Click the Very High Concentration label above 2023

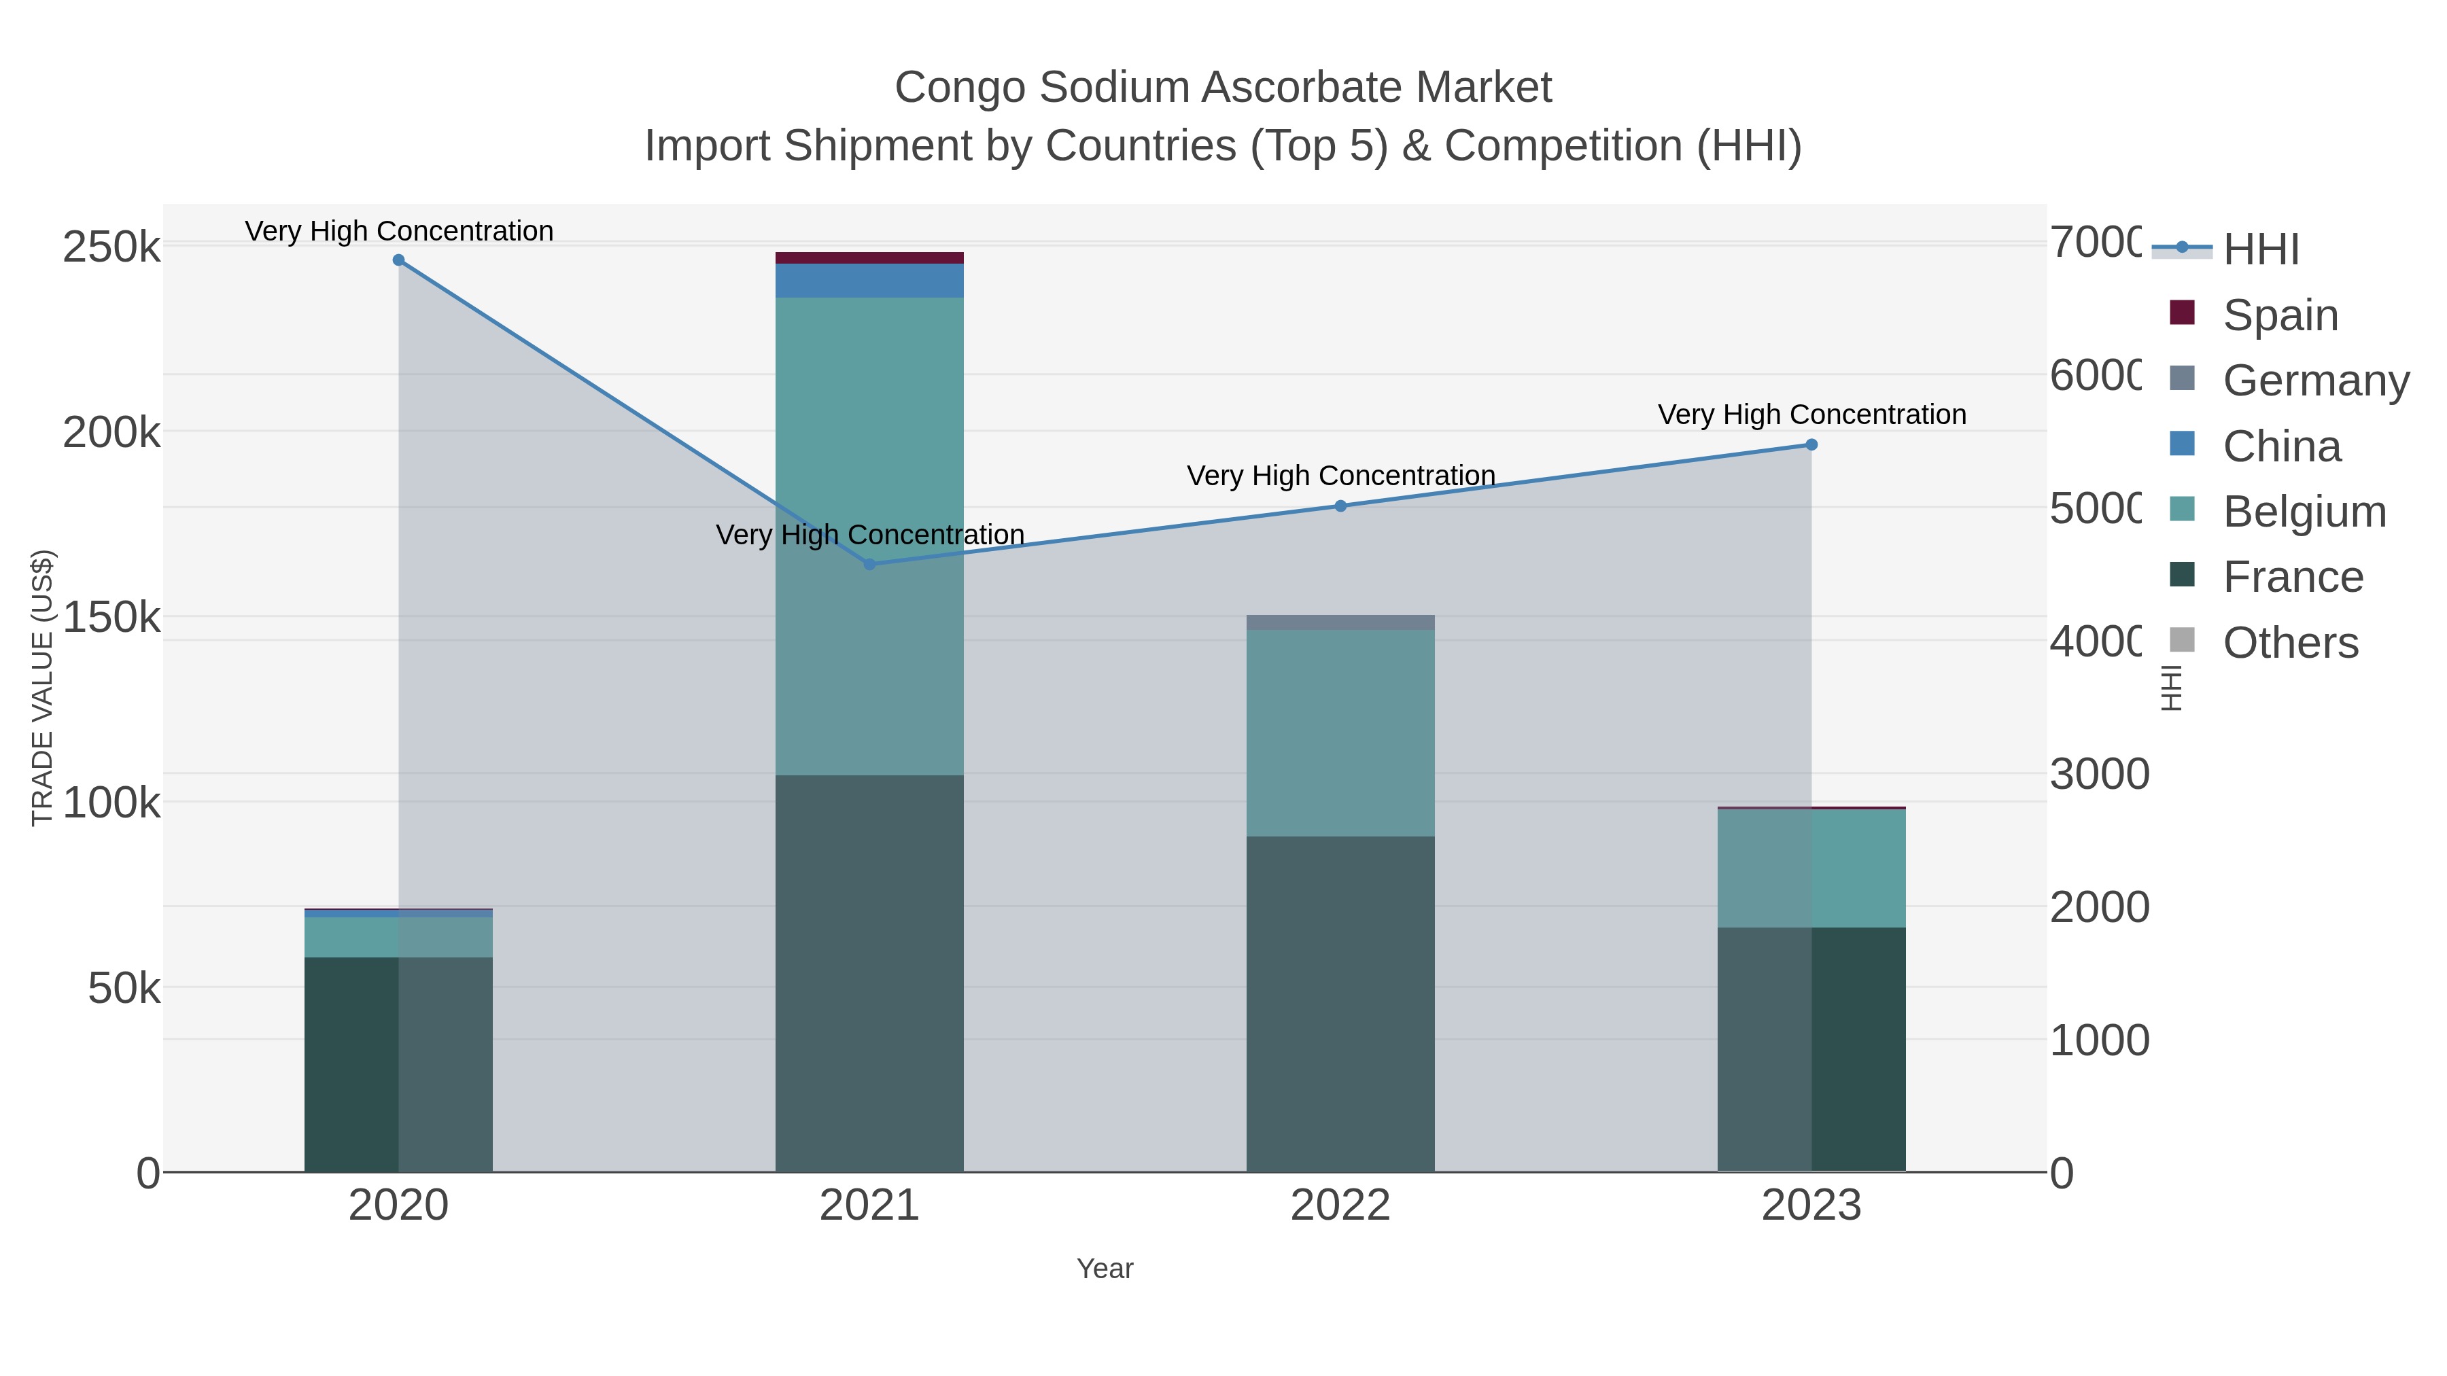[x=1811, y=415]
